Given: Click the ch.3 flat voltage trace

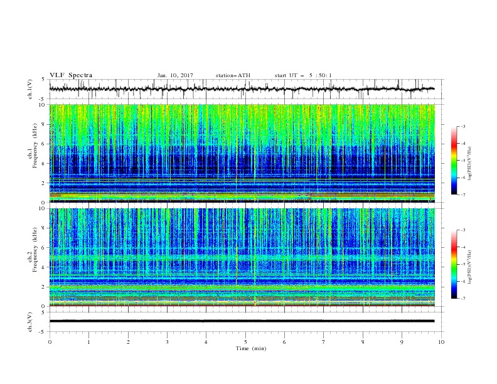Looking at the screenshot, I should tap(242, 321).
